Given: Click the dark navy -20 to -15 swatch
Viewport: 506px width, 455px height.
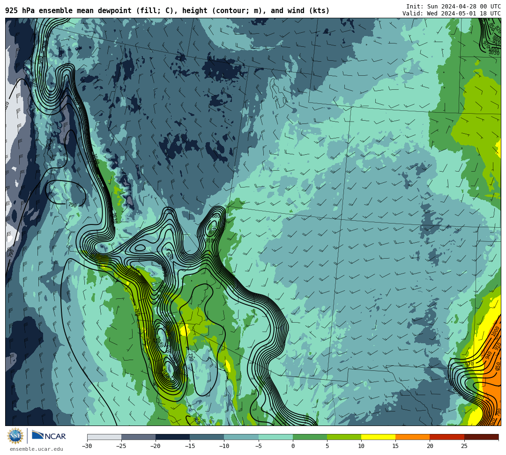Looking at the screenshot, I should pyautogui.click(x=172, y=437).
